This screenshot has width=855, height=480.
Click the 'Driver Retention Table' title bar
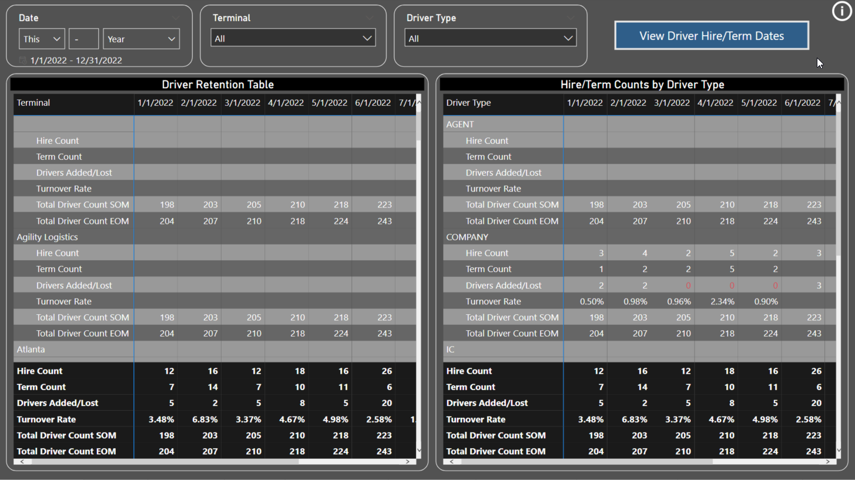point(217,84)
